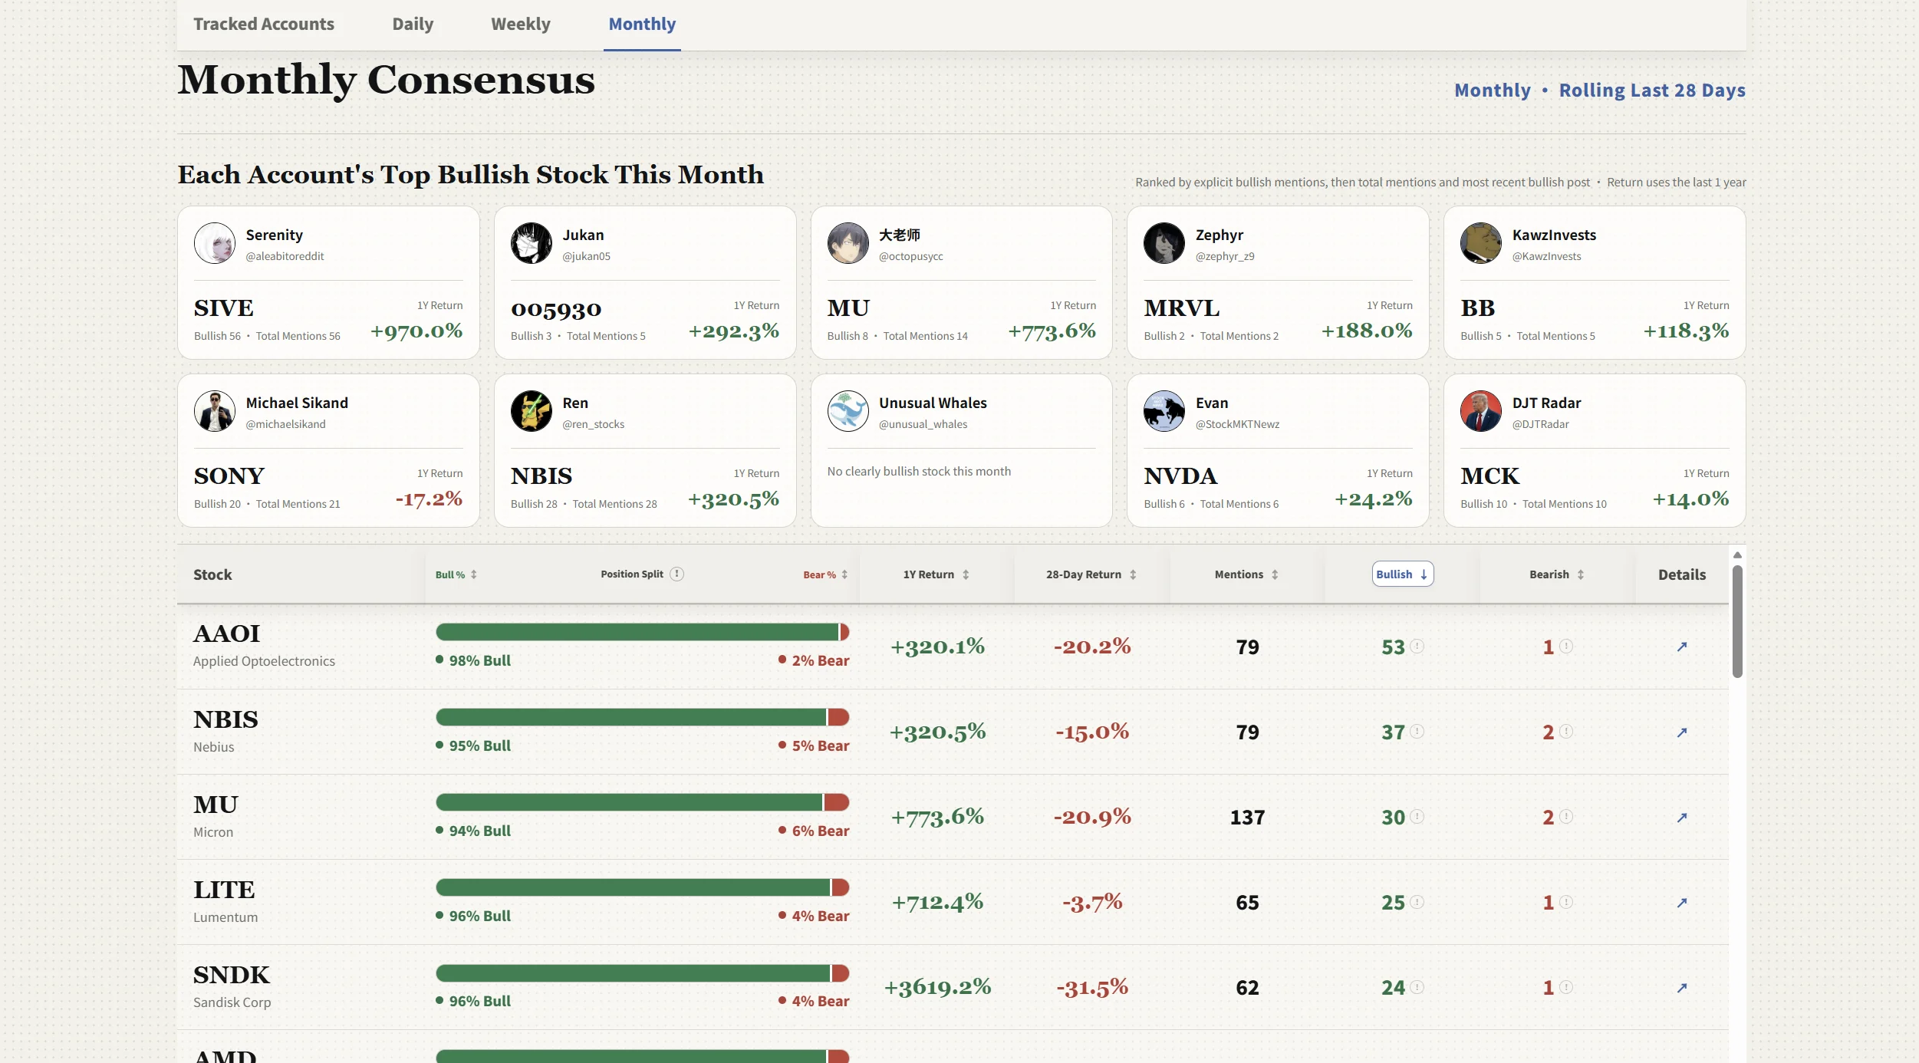This screenshot has height=1063, width=1919.
Task: Open AAOI details arrow icon
Action: point(1681,647)
